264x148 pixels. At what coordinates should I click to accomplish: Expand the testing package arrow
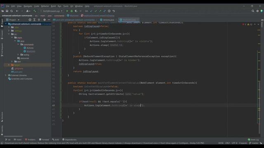pyautogui.click(x=18, y=55)
